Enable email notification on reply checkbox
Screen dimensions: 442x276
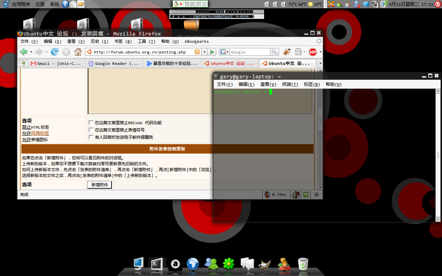pos(91,137)
